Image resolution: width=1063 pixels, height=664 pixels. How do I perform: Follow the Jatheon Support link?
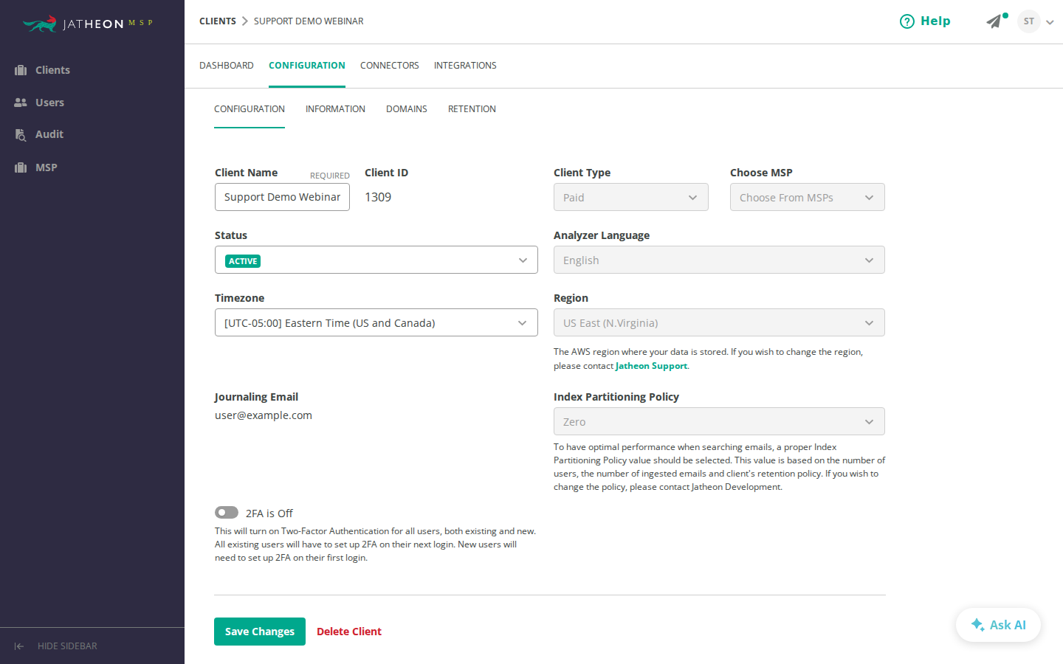[651, 366]
